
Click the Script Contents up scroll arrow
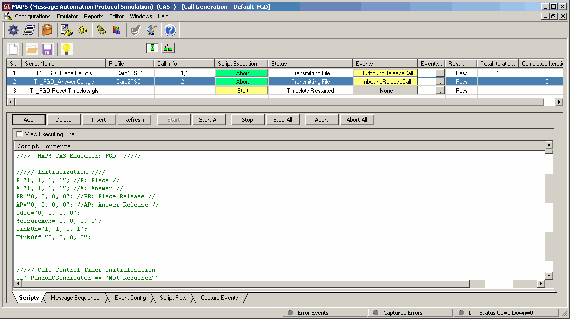pyautogui.click(x=549, y=146)
